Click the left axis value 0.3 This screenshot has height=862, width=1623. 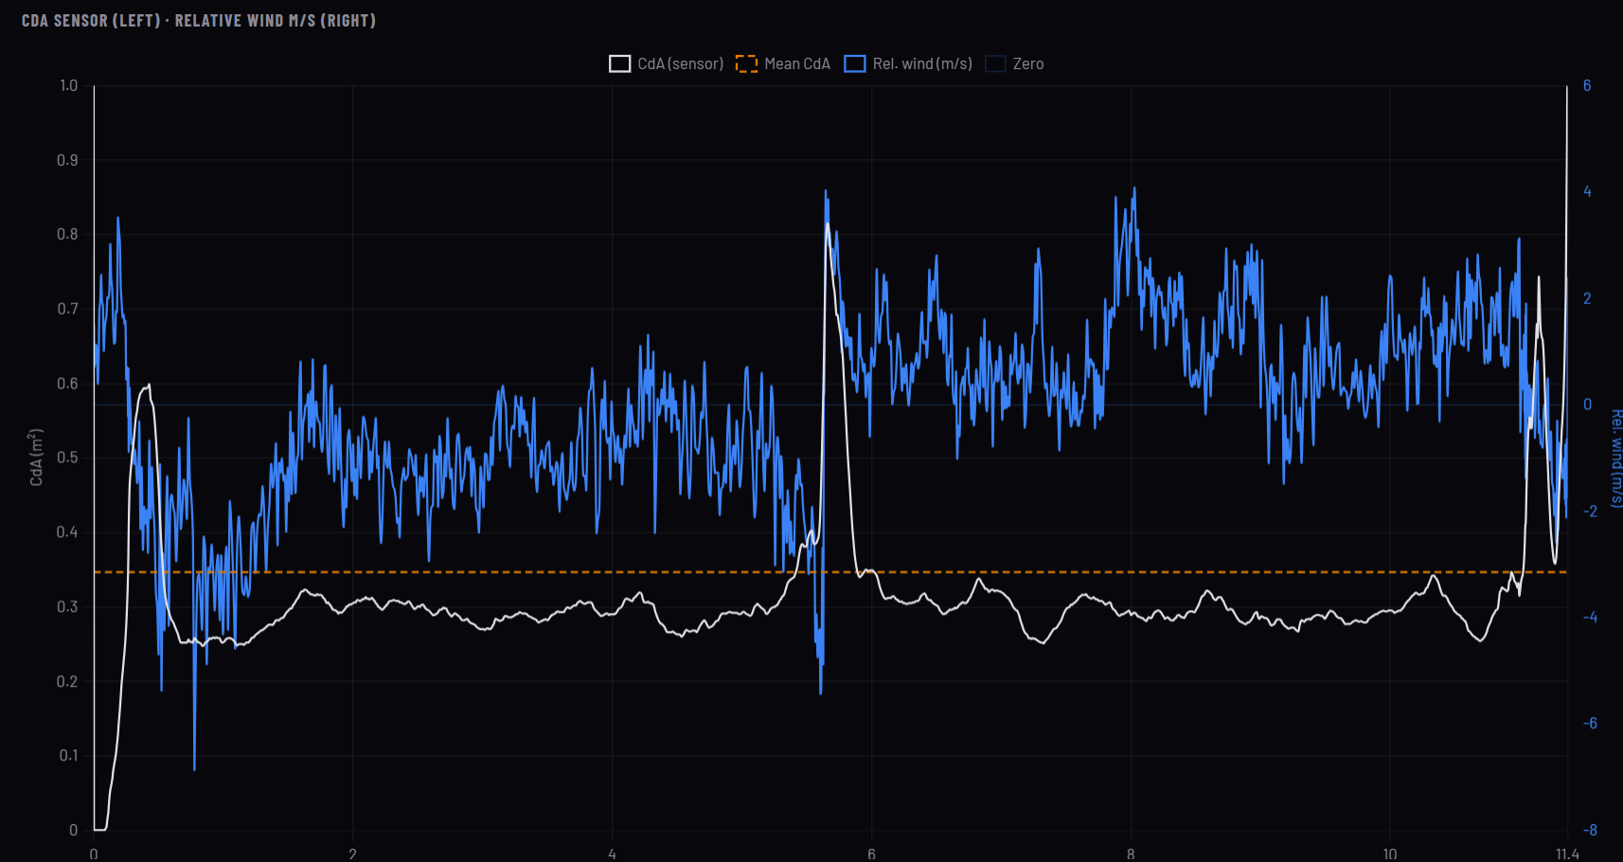[x=68, y=606]
